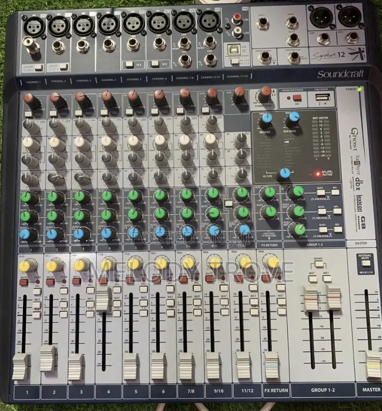Adjust the green AUX2 knob on channel 3
Image resolution: width=382 pixels, height=411 pixels.
pyautogui.click(x=79, y=215)
